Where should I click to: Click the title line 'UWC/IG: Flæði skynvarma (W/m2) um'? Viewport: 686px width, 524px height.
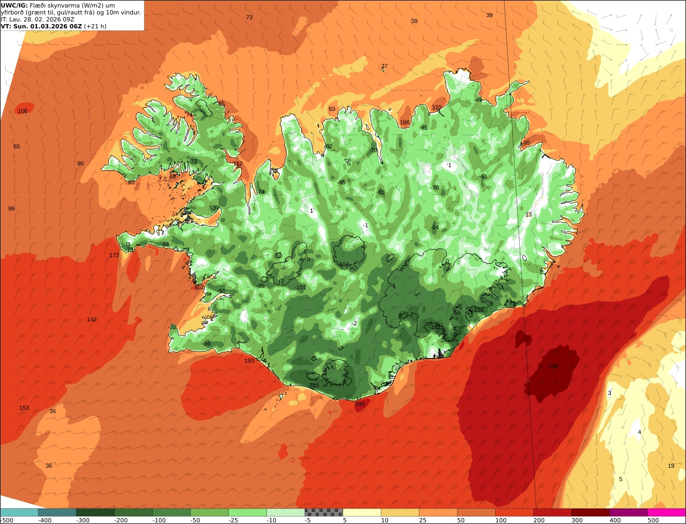(58, 5)
